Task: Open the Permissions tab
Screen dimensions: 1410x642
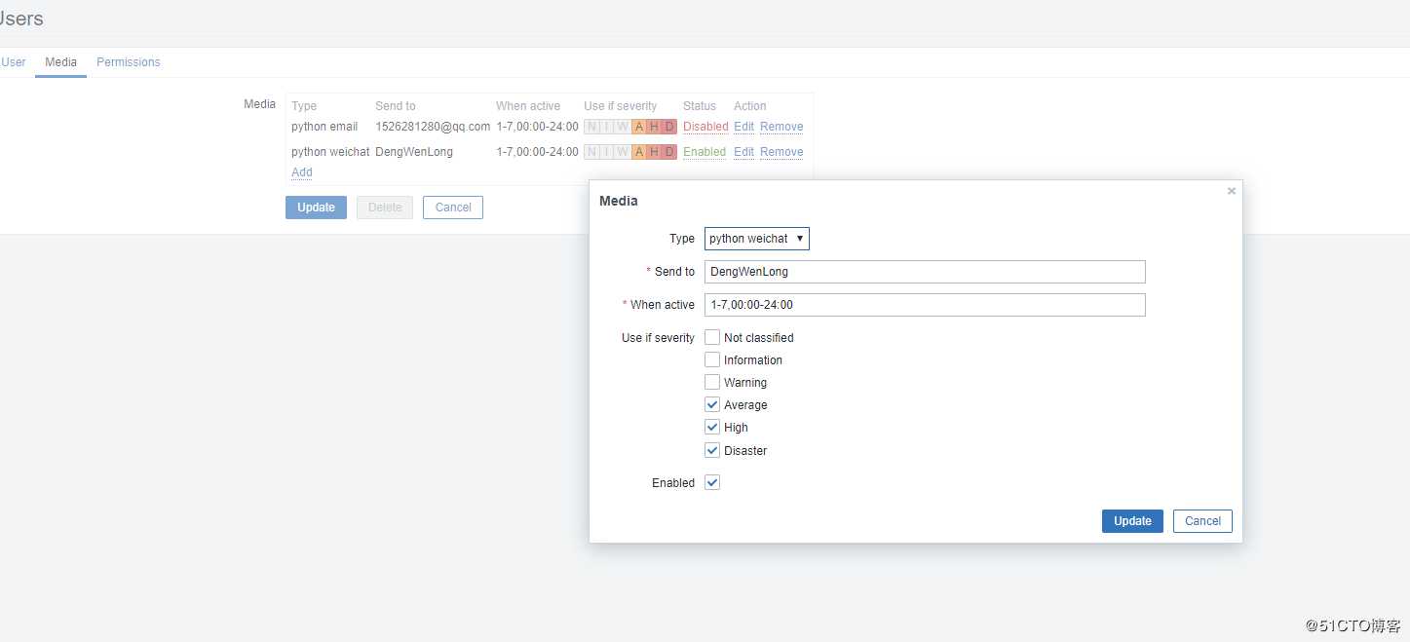Action: point(129,62)
